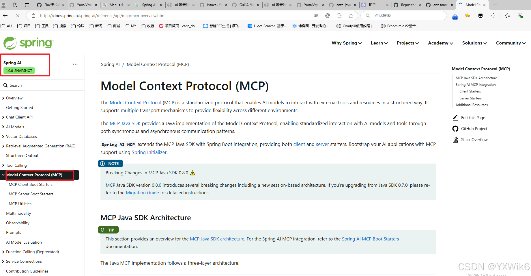Click the GitHub Project octocat icon

pos(455,129)
